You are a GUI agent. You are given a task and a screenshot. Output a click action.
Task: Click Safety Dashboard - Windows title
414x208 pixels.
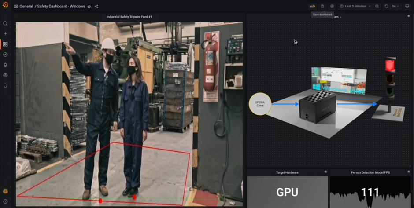coord(61,6)
